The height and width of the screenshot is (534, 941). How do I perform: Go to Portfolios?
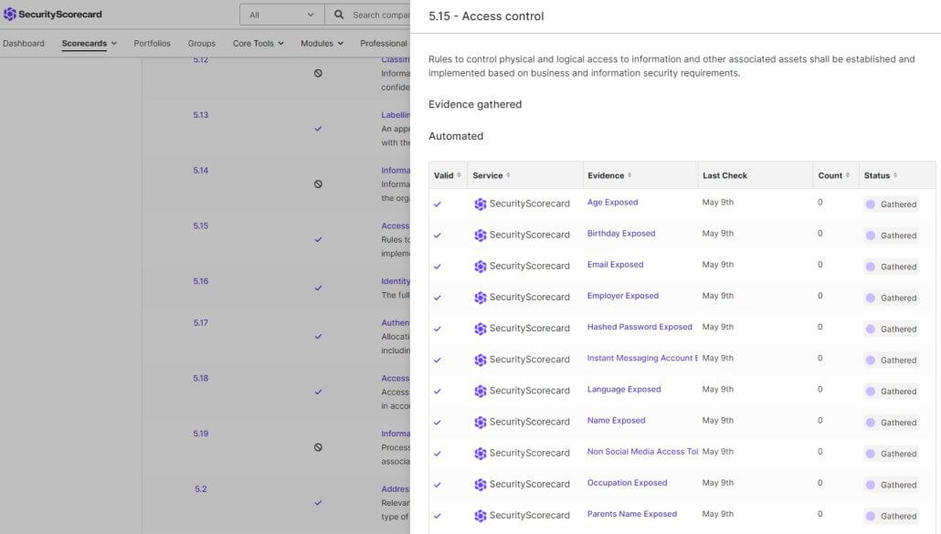pos(152,43)
